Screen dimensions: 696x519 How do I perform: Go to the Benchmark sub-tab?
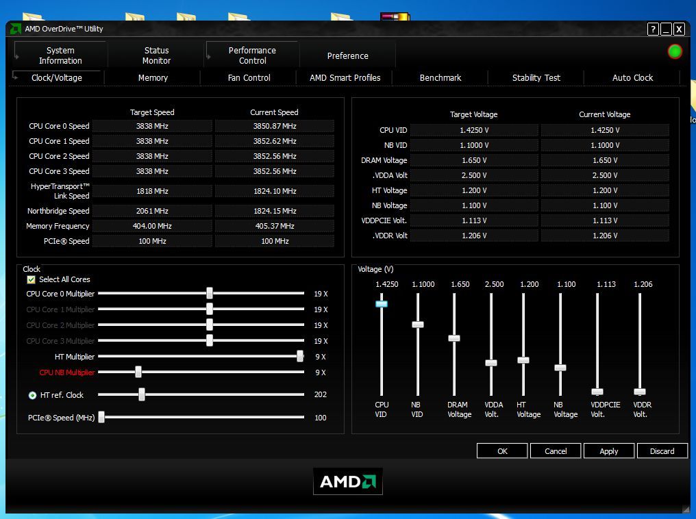tap(440, 77)
